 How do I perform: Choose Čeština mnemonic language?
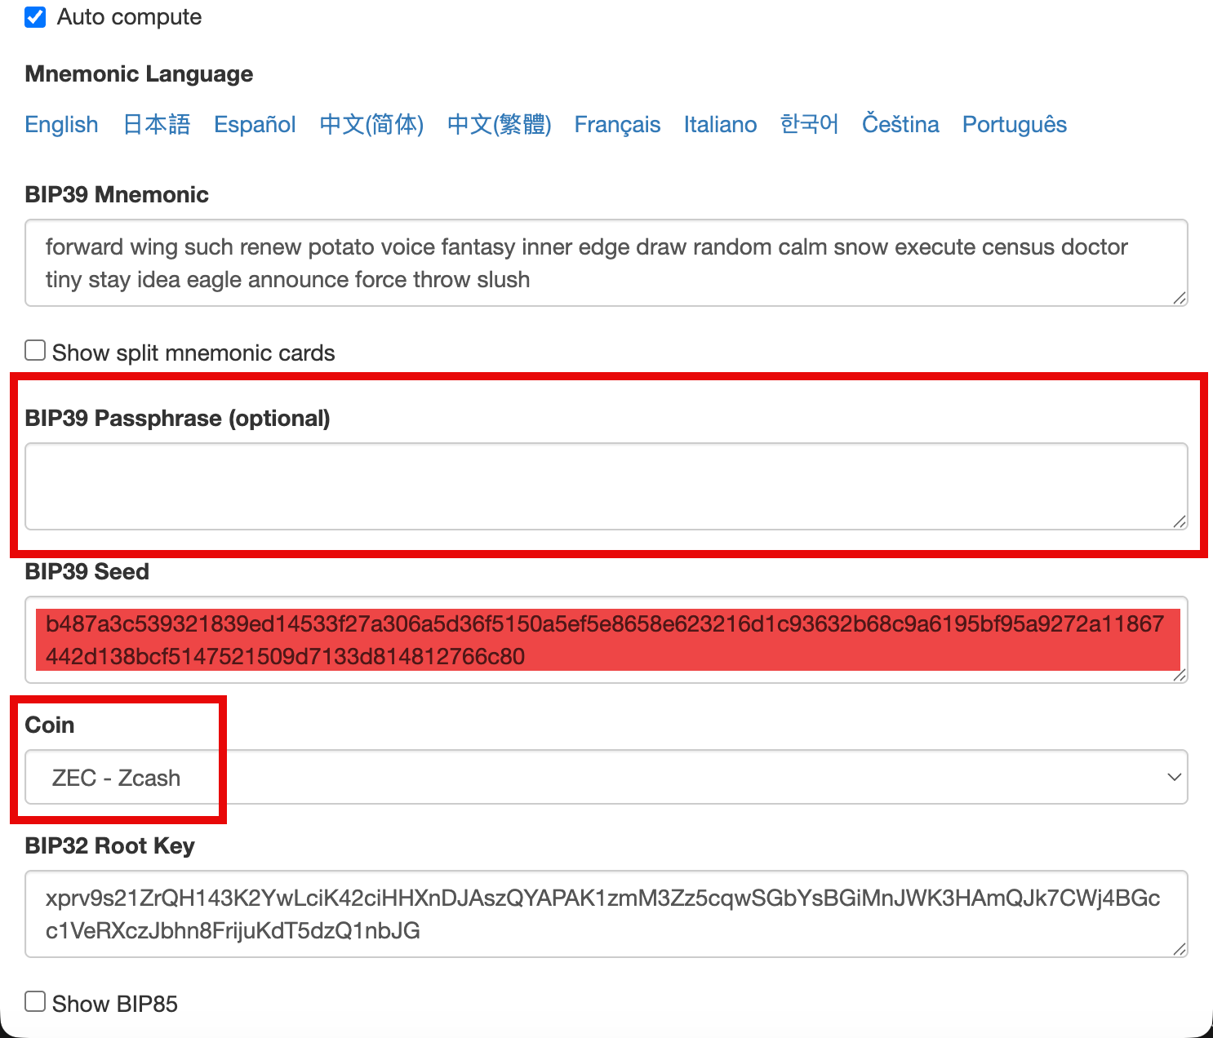[x=900, y=124]
